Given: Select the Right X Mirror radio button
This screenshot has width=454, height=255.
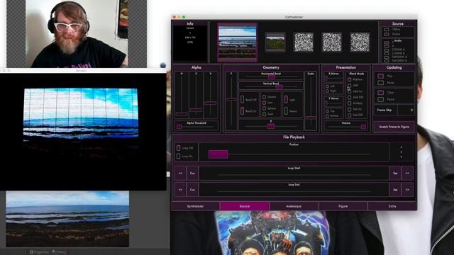Looking at the screenshot, I should (x=327, y=91).
